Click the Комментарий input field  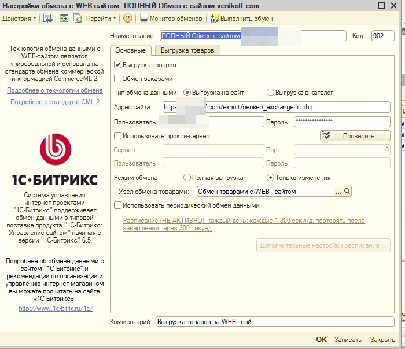click(x=275, y=322)
